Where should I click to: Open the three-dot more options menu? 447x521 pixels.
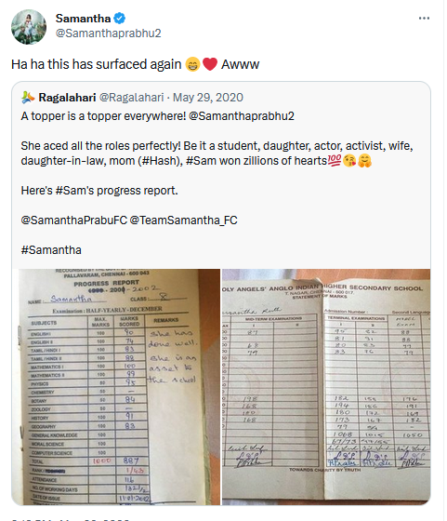(x=424, y=19)
